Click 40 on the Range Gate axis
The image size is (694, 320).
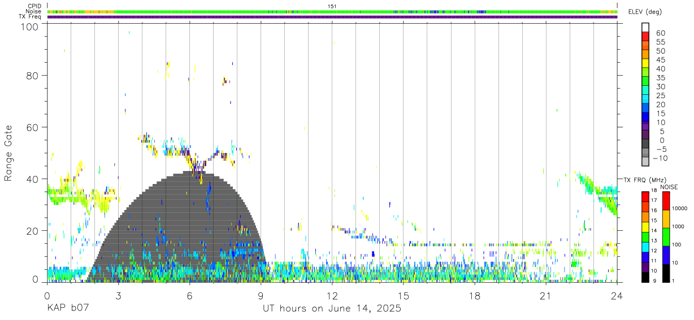[x=33, y=179]
